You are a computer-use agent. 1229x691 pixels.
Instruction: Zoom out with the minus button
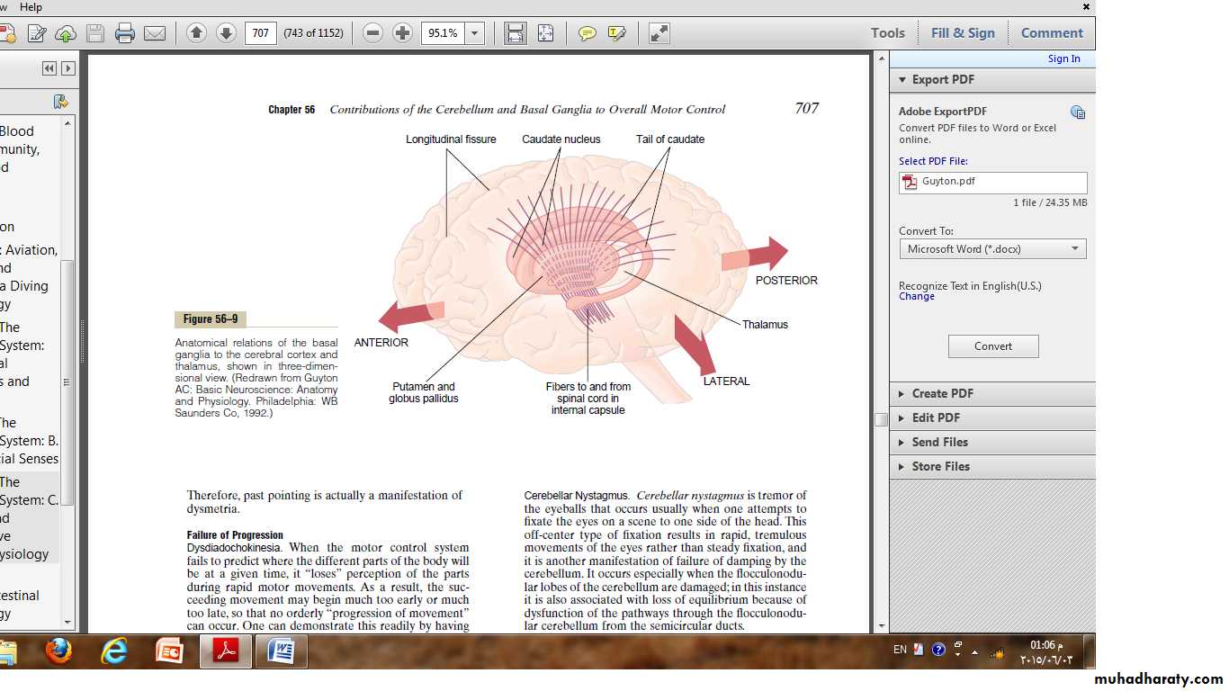pyautogui.click(x=372, y=33)
